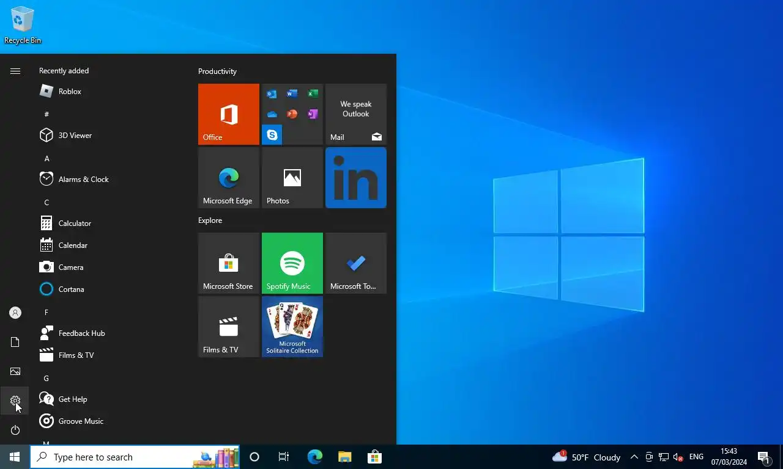
Task: Click the Windows Start button
Action: [x=15, y=457]
